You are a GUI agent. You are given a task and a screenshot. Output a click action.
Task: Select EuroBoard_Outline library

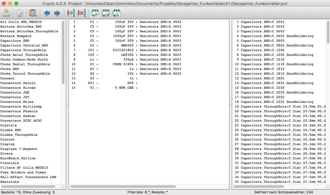(18, 158)
